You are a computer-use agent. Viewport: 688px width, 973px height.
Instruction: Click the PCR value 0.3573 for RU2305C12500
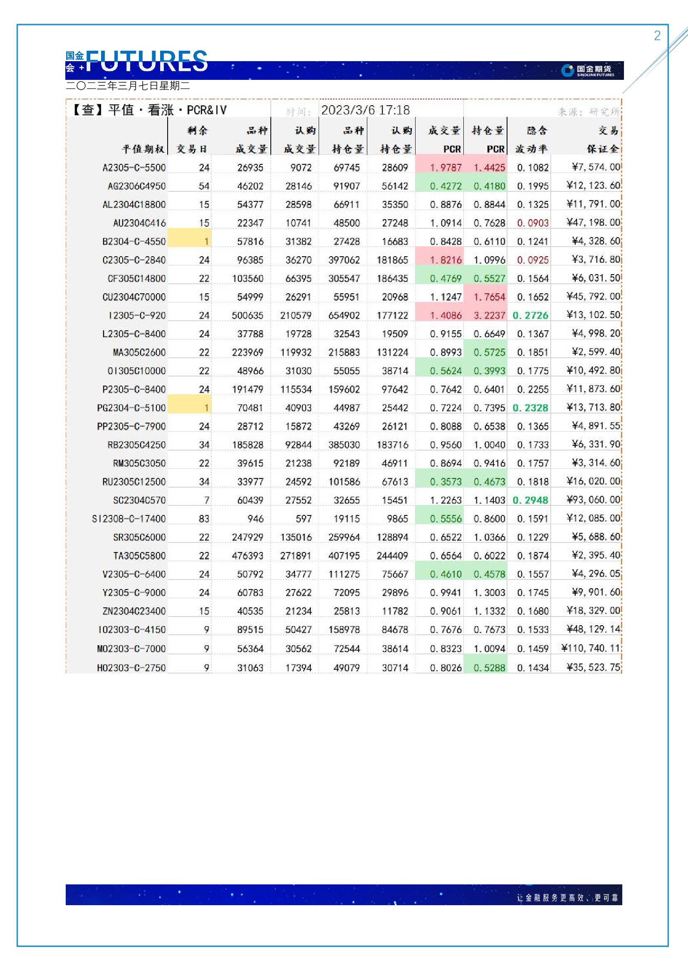445,482
